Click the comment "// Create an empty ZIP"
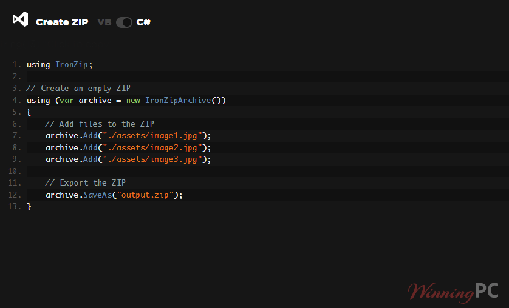 coord(78,89)
